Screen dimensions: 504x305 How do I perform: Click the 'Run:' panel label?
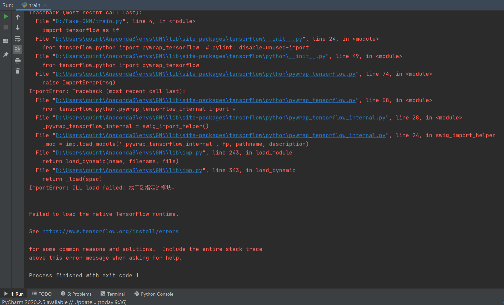(8, 5)
